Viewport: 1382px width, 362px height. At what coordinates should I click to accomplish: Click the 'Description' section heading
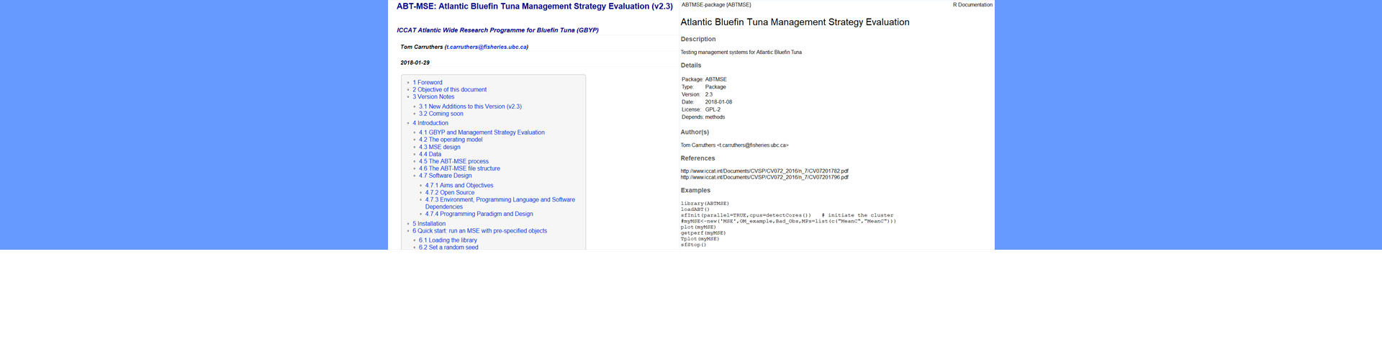pyautogui.click(x=698, y=40)
